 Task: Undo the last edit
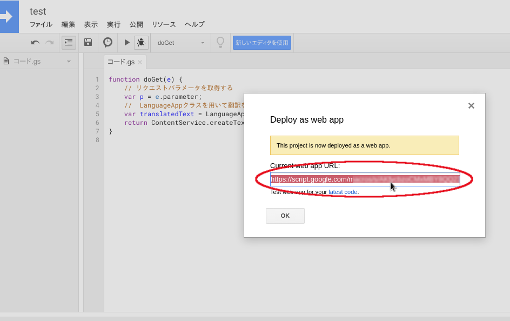[x=35, y=42]
